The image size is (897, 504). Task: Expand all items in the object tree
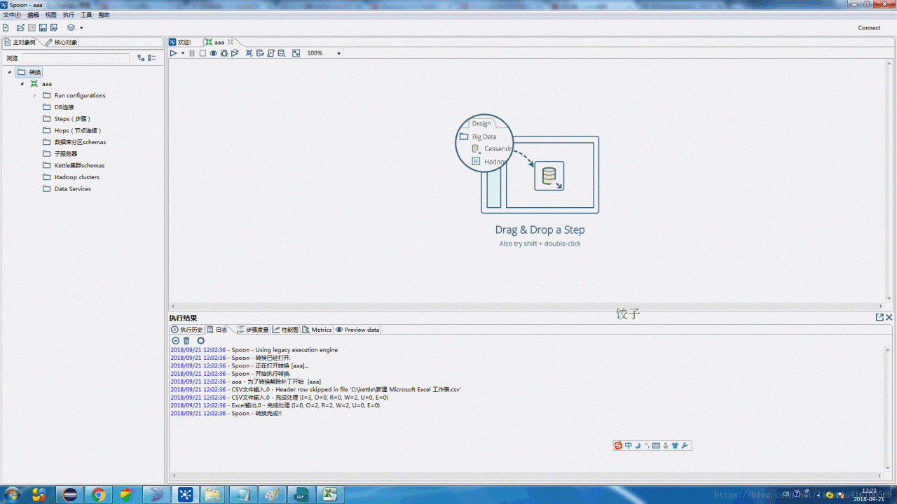141,58
